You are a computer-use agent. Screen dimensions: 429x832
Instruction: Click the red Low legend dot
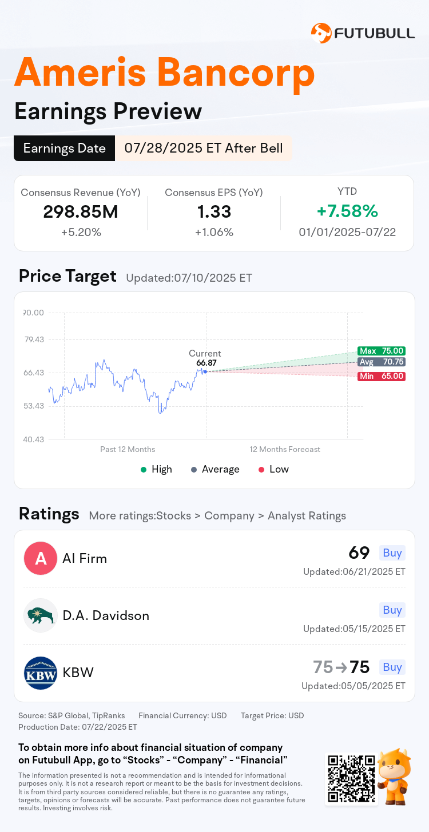tap(261, 470)
